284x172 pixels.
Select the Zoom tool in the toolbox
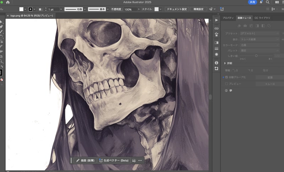[x=1, y=62]
